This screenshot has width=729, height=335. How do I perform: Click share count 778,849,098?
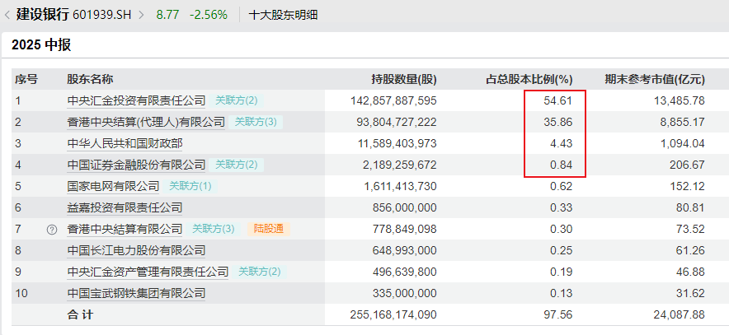point(404,229)
